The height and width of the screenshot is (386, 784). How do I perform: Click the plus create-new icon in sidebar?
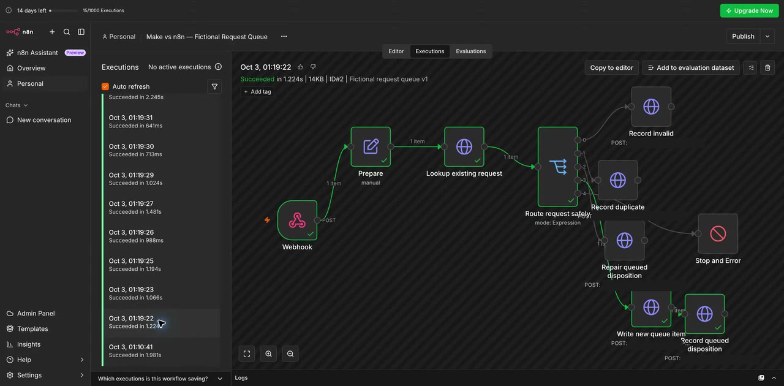(x=52, y=32)
